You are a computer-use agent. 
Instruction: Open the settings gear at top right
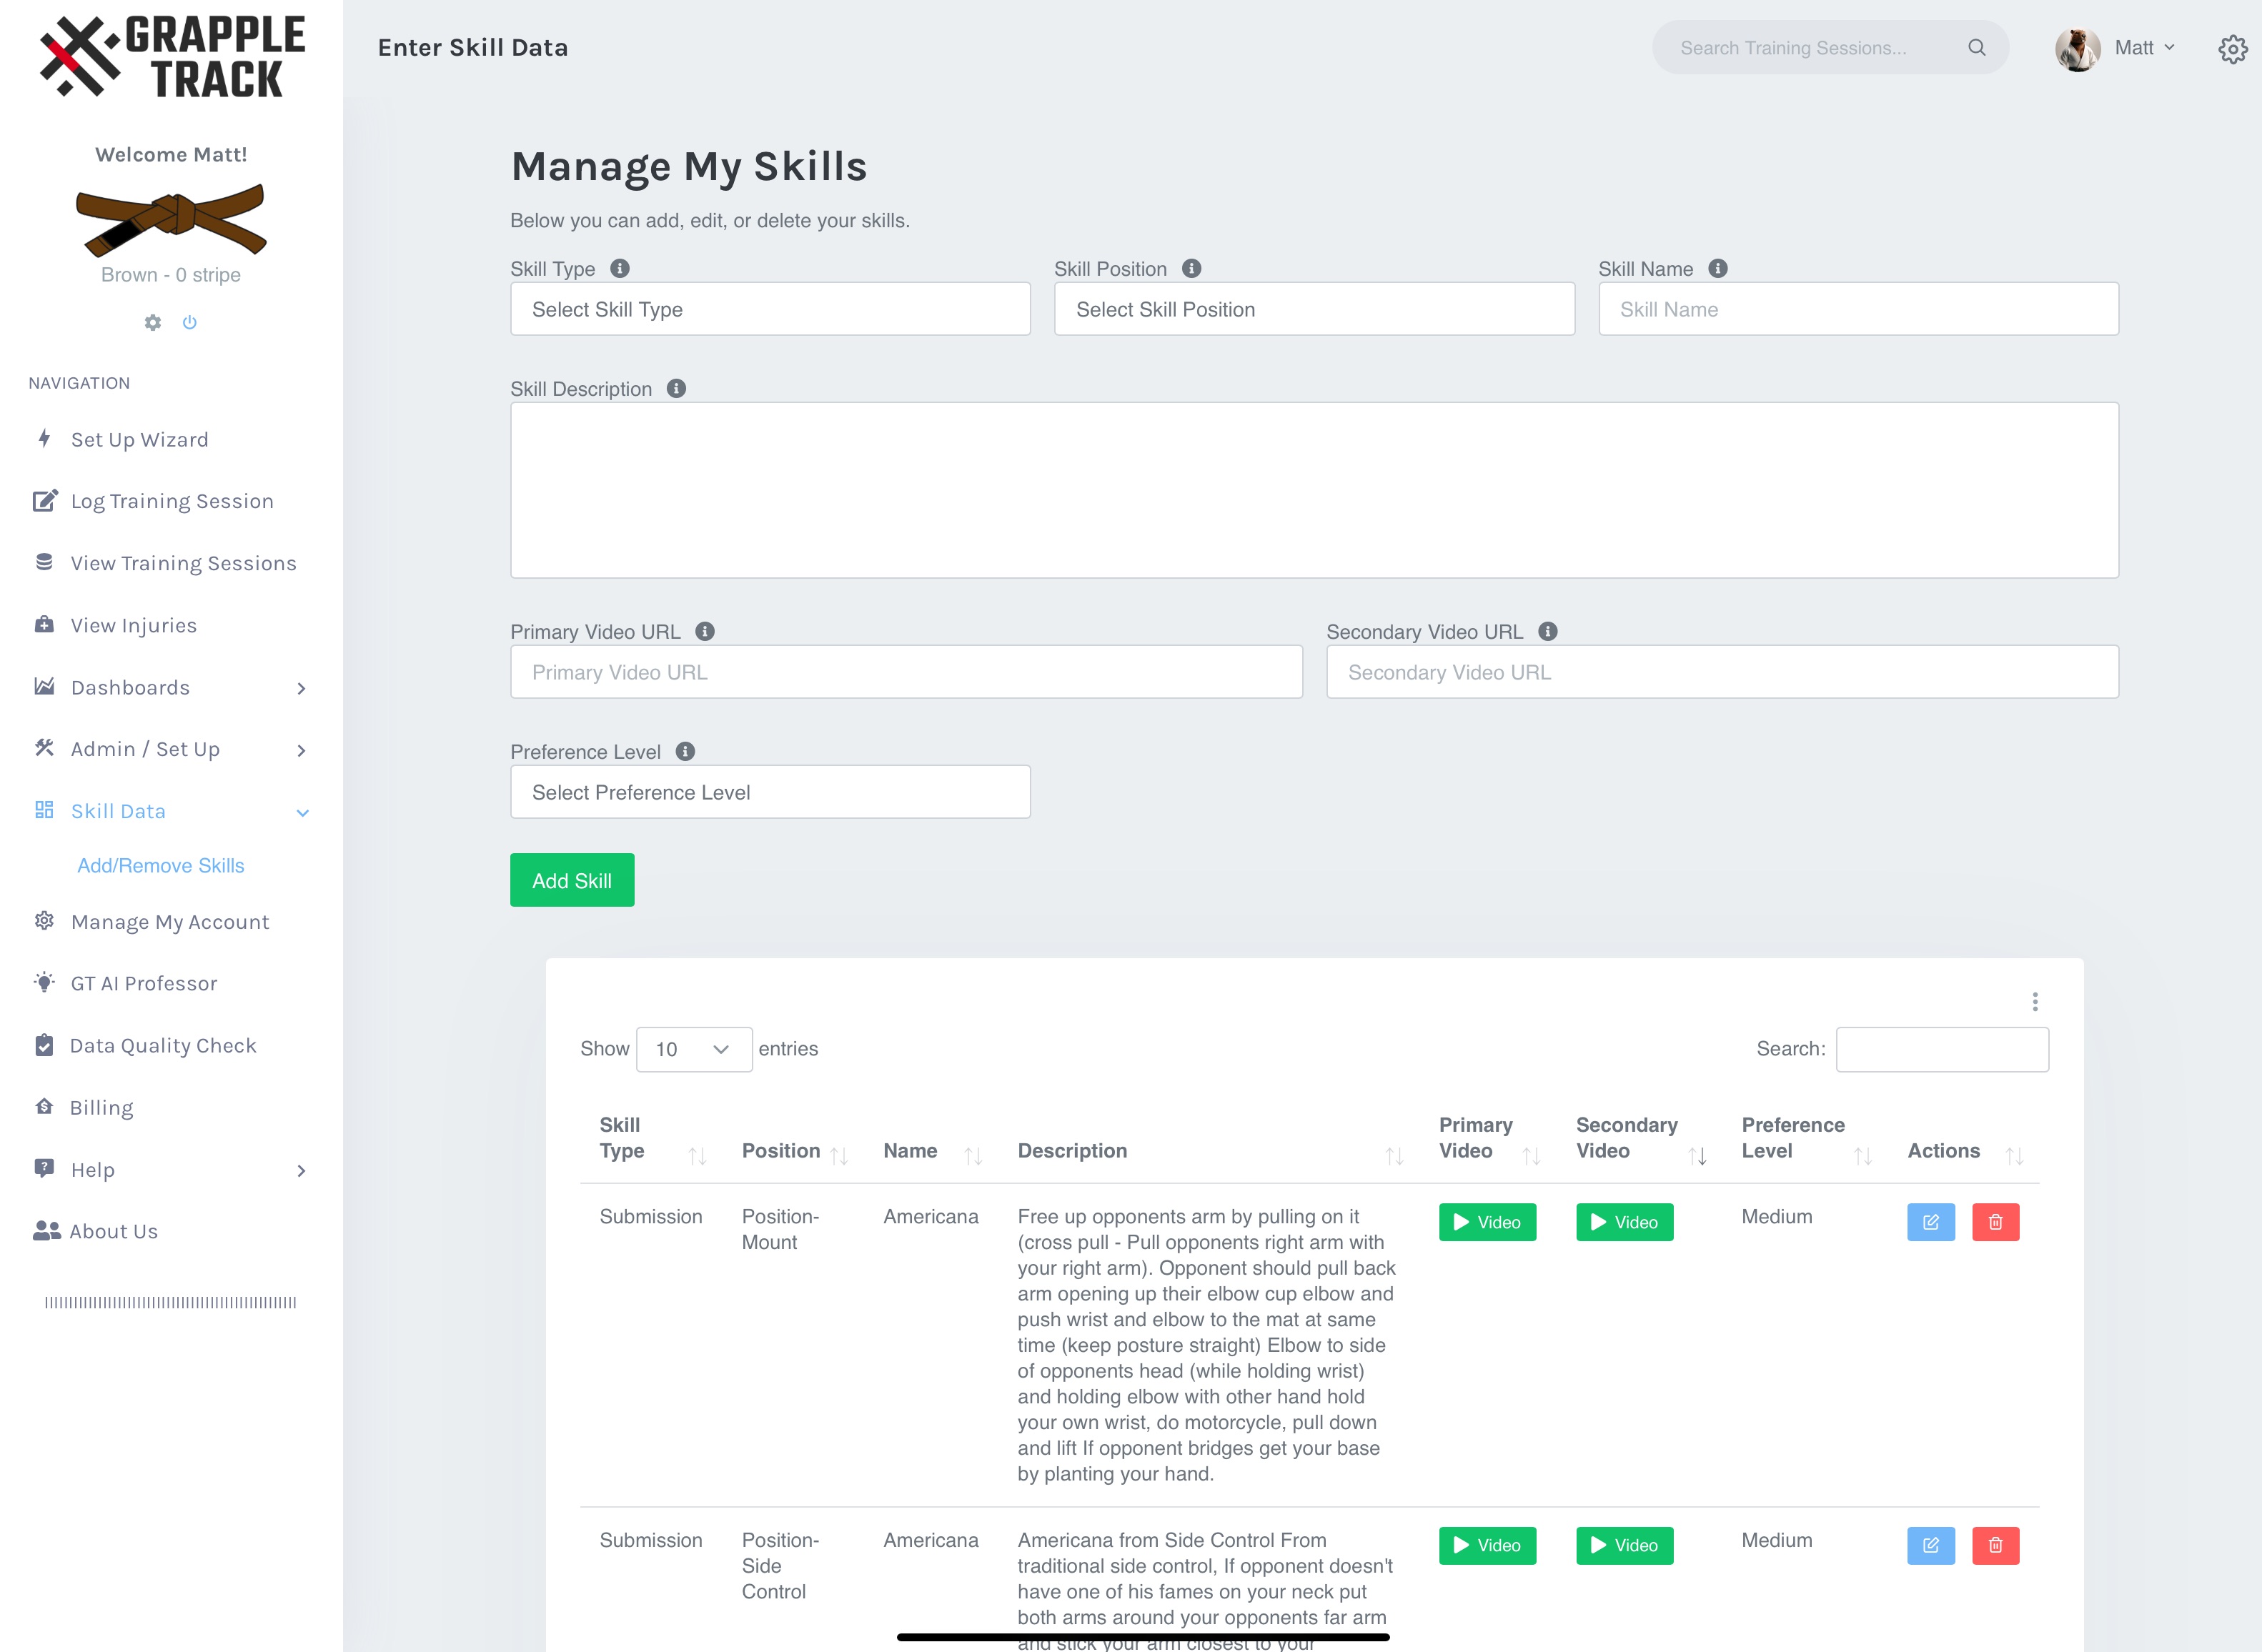2232,49
